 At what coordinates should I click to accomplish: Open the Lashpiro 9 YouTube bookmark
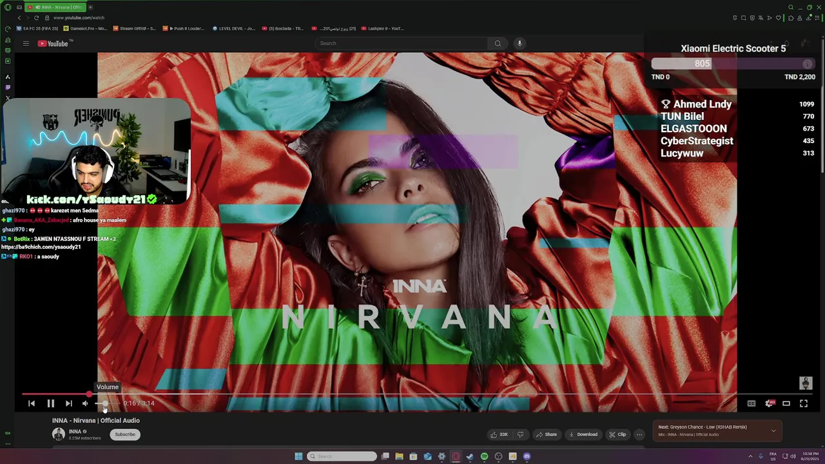[383, 28]
